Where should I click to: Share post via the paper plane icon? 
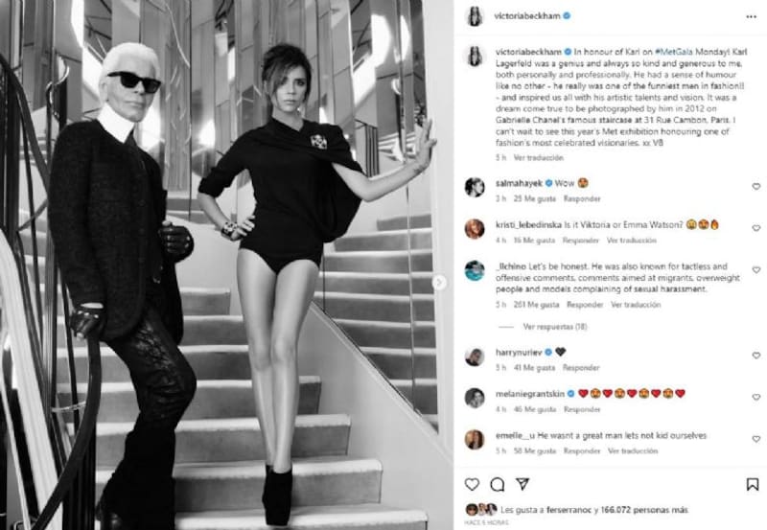pos(523,484)
